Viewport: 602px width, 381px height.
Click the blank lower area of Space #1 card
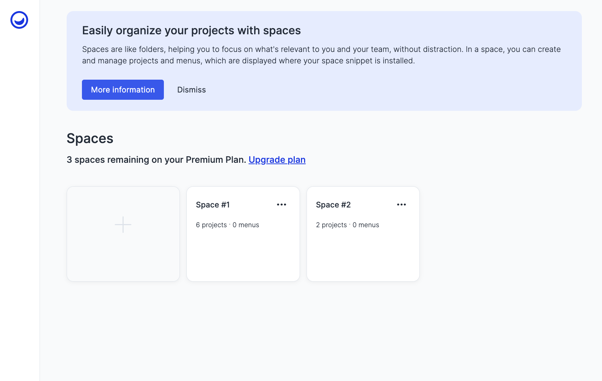click(x=243, y=256)
